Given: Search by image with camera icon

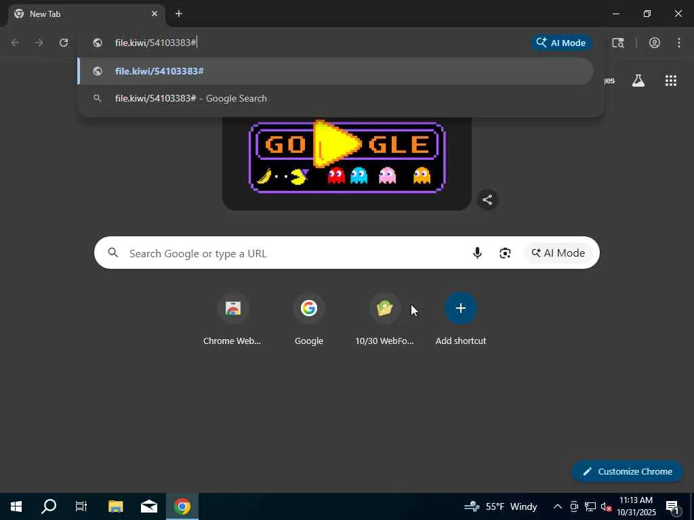Looking at the screenshot, I should click(x=505, y=253).
